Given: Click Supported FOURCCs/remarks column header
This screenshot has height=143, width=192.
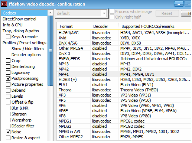Looking at the screenshot, I should point(155,26).
